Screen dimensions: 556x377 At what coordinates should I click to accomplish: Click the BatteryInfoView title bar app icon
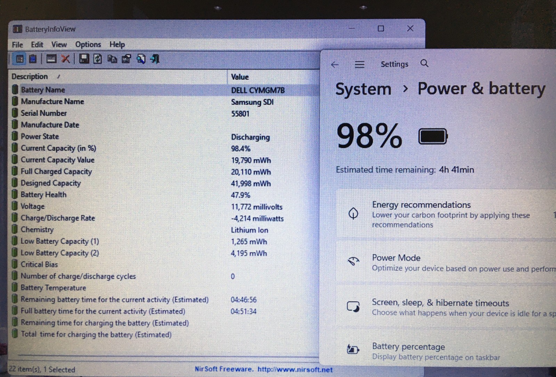click(x=17, y=29)
